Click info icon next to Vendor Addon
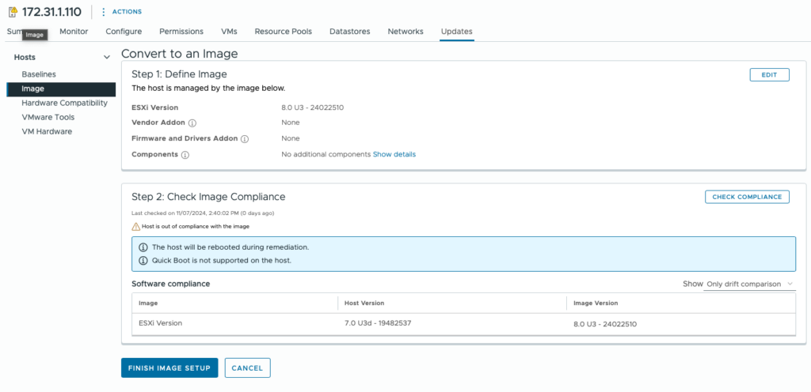811x392 pixels. pyautogui.click(x=192, y=123)
